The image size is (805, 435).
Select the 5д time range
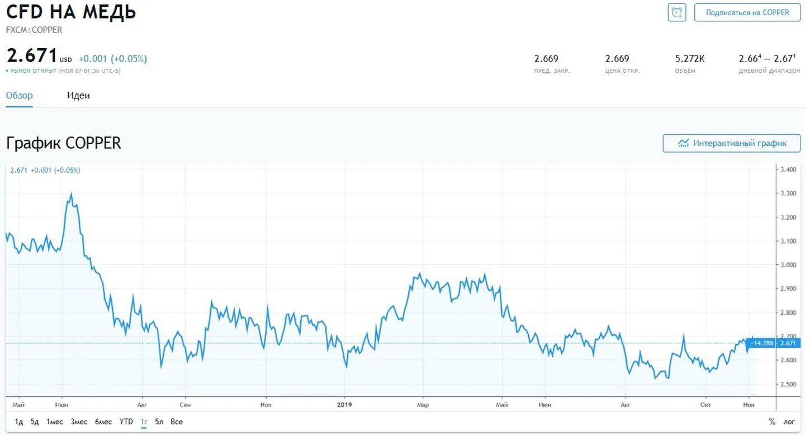[35, 422]
